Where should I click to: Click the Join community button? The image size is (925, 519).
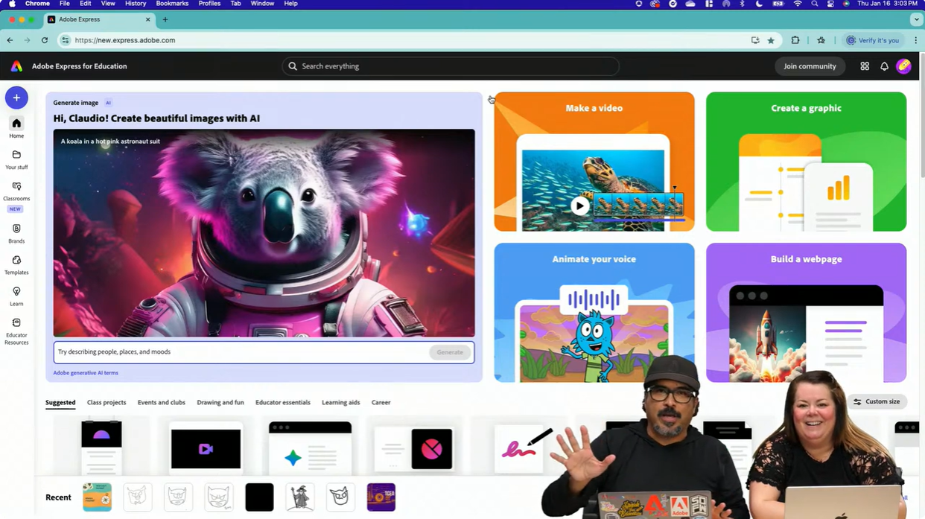click(810, 66)
